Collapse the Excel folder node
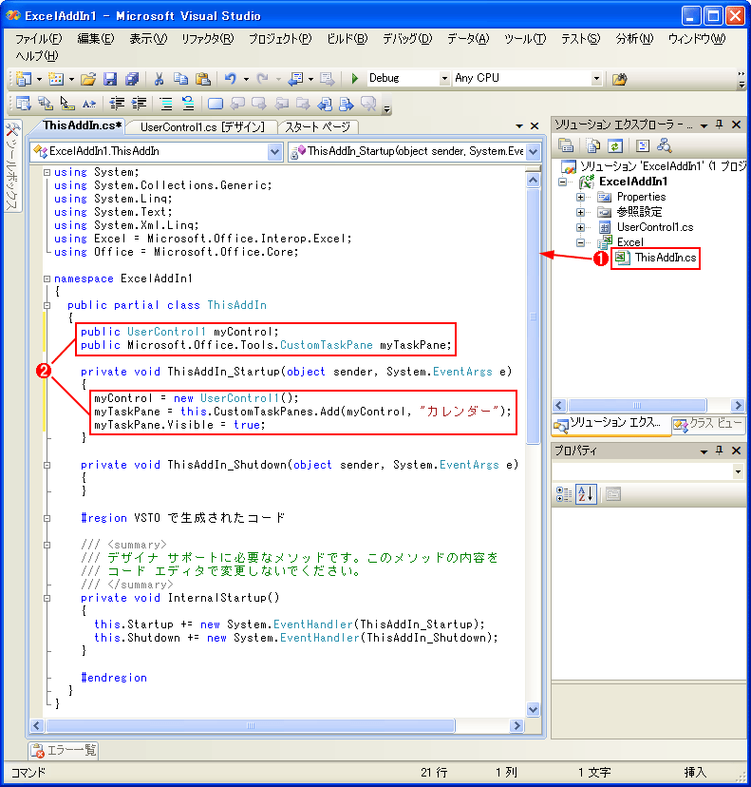Screen dimensions: 751x787 coord(580,242)
